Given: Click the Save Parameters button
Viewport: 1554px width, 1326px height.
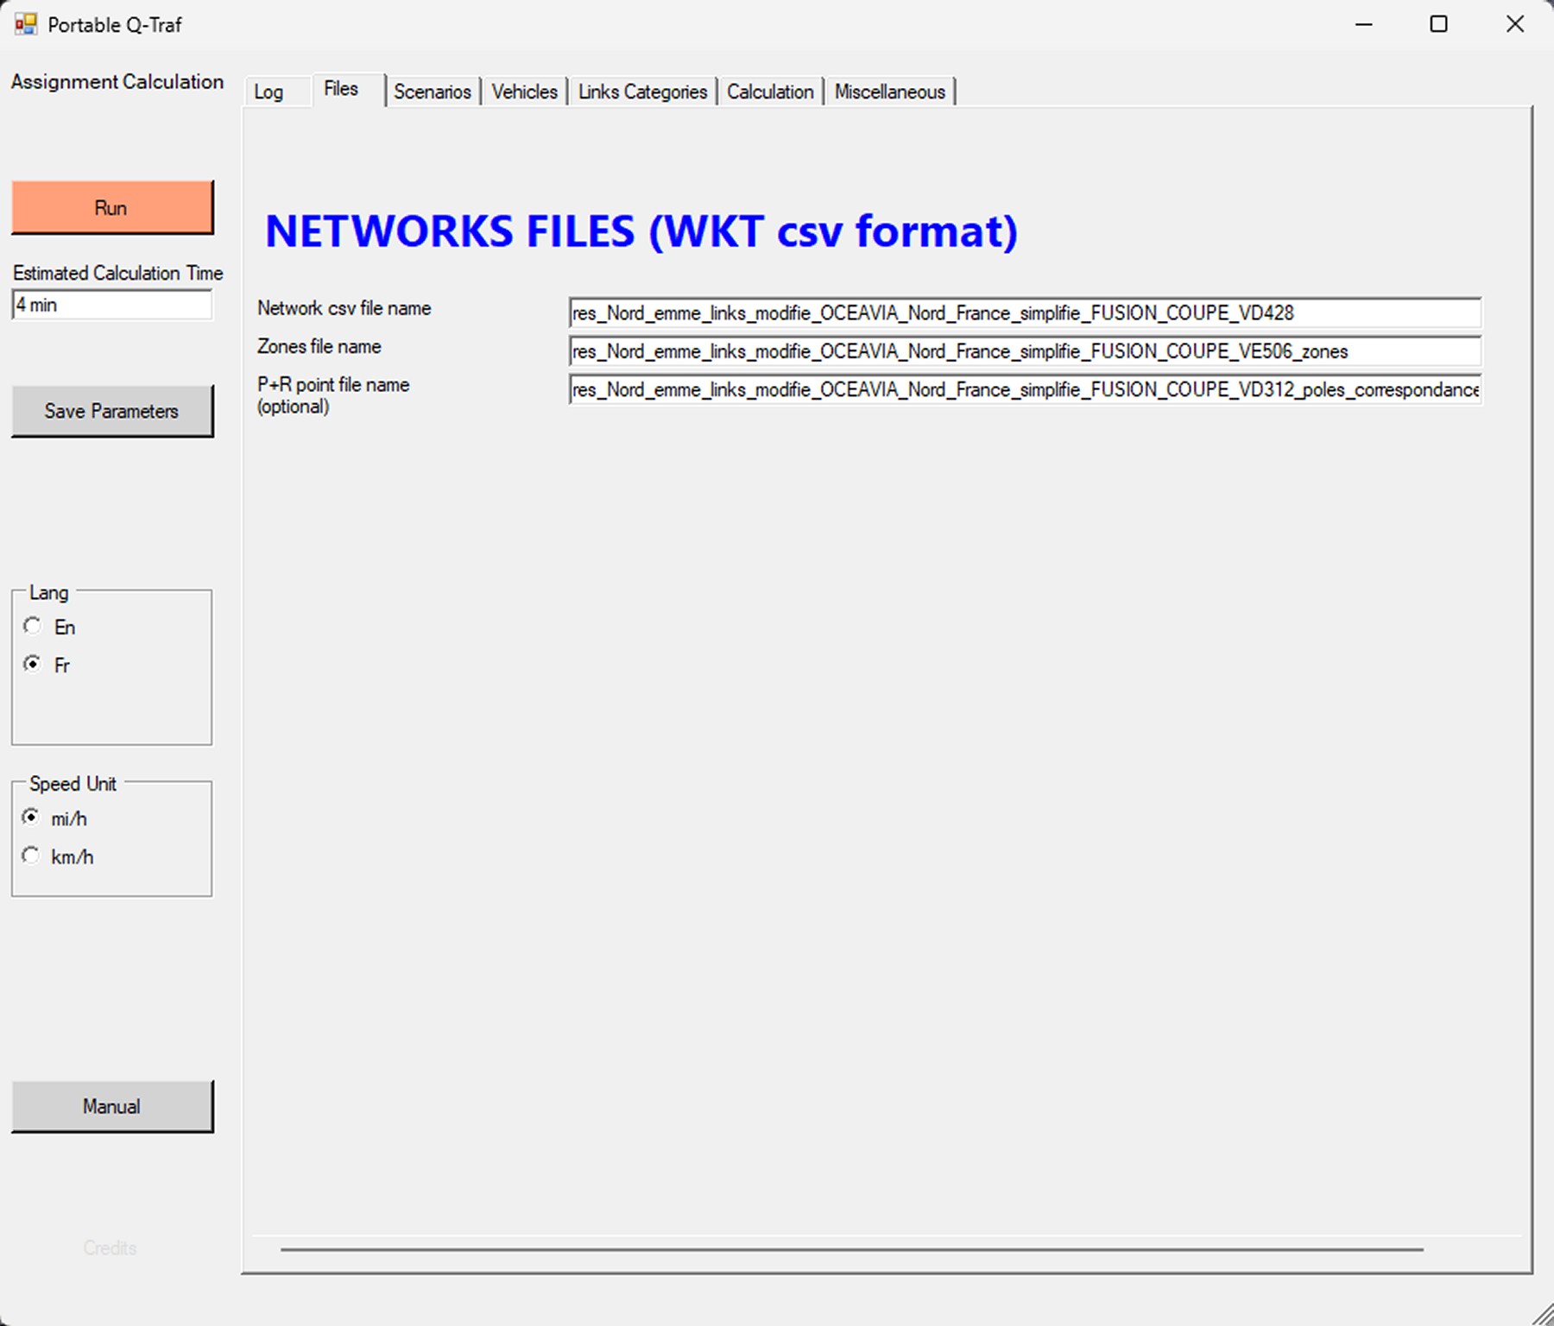Looking at the screenshot, I should [x=112, y=411].
